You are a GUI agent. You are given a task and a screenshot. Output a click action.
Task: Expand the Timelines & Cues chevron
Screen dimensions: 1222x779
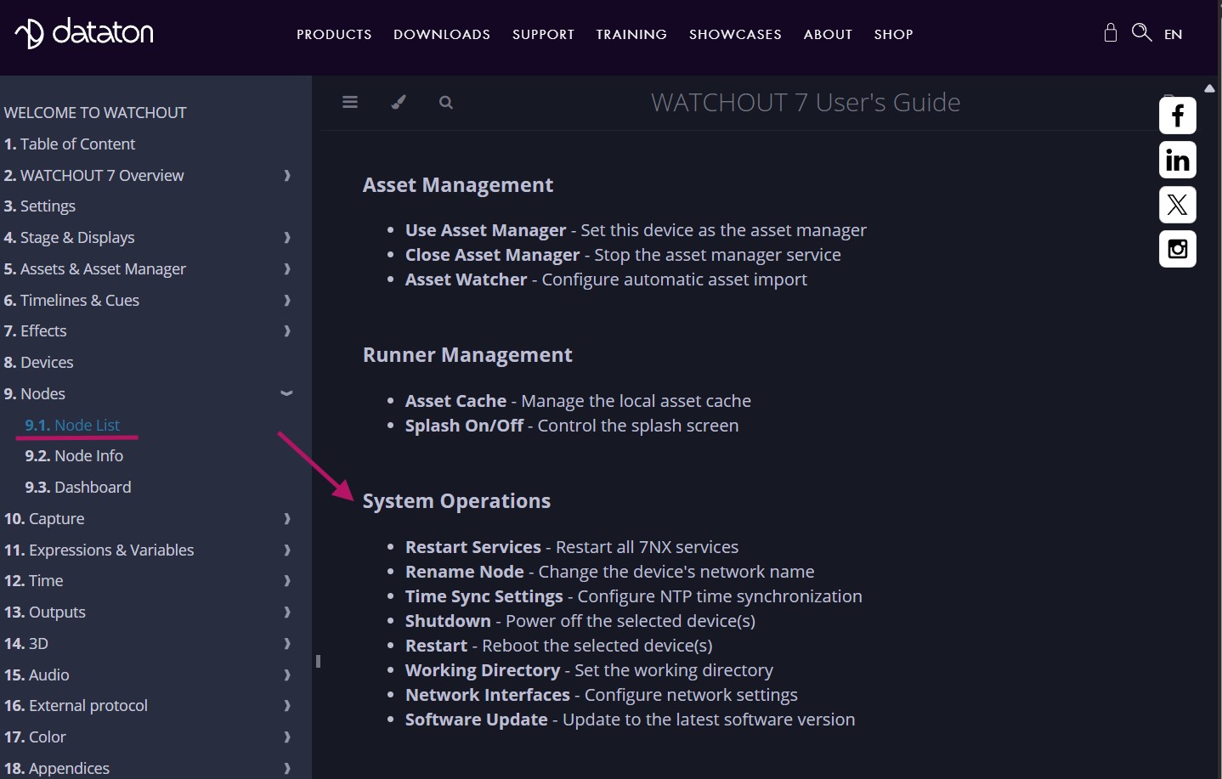tap(287, 301)
